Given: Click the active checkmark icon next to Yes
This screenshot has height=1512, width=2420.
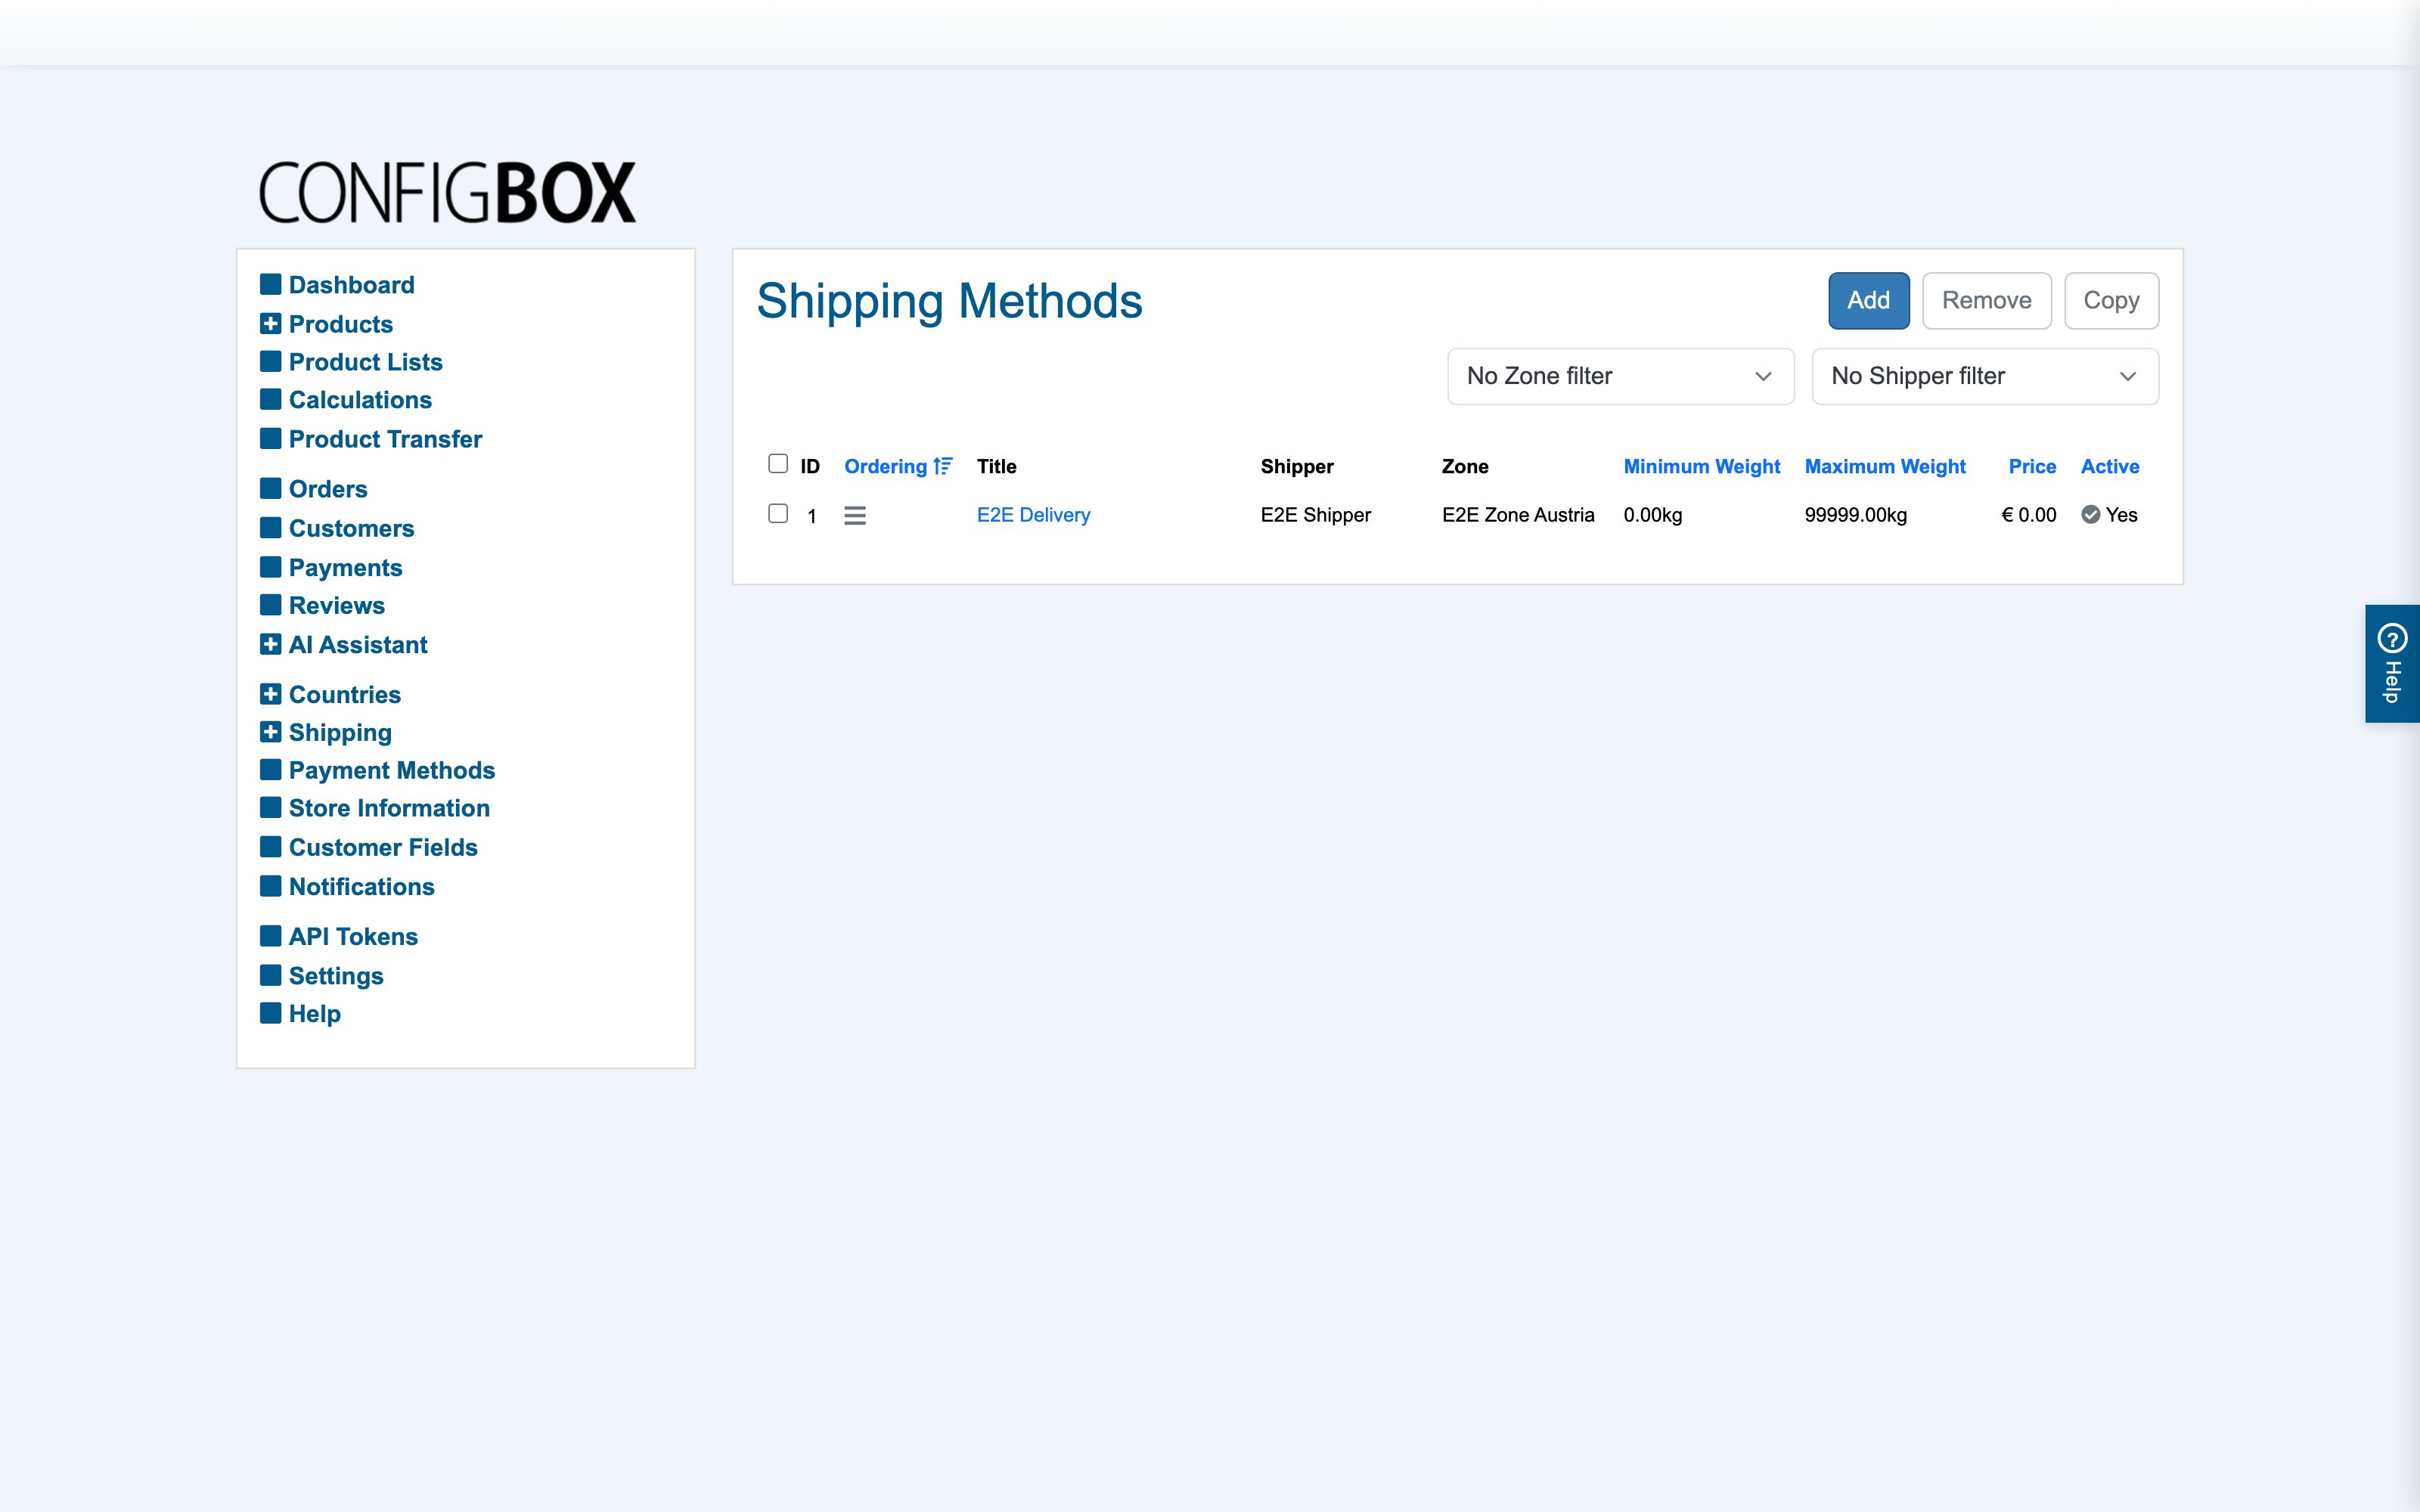Looking at the screenshot, I should click(2090, 514).
